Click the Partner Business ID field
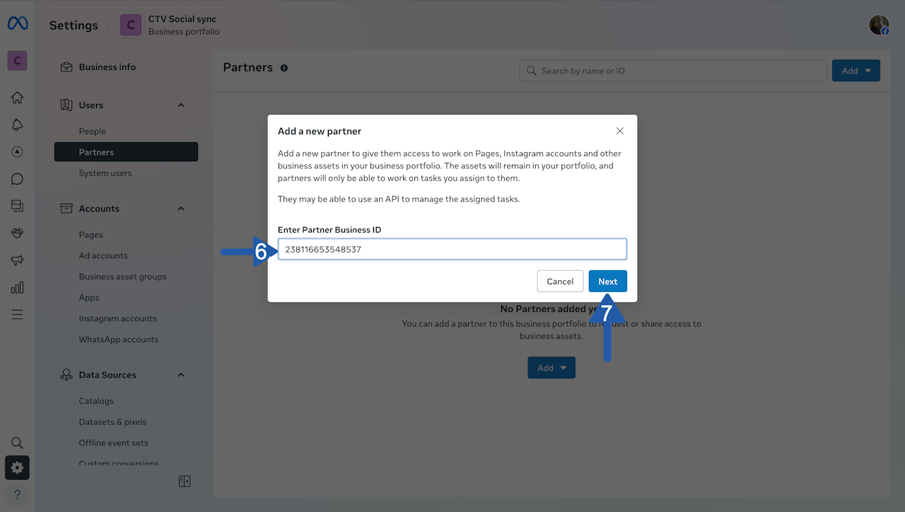The image size is (905, 512). tap(452, 250)
